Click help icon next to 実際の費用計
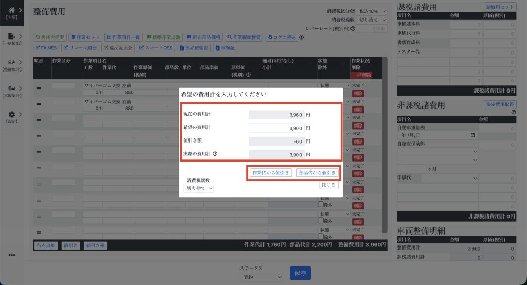 click(x=215, y=153)
